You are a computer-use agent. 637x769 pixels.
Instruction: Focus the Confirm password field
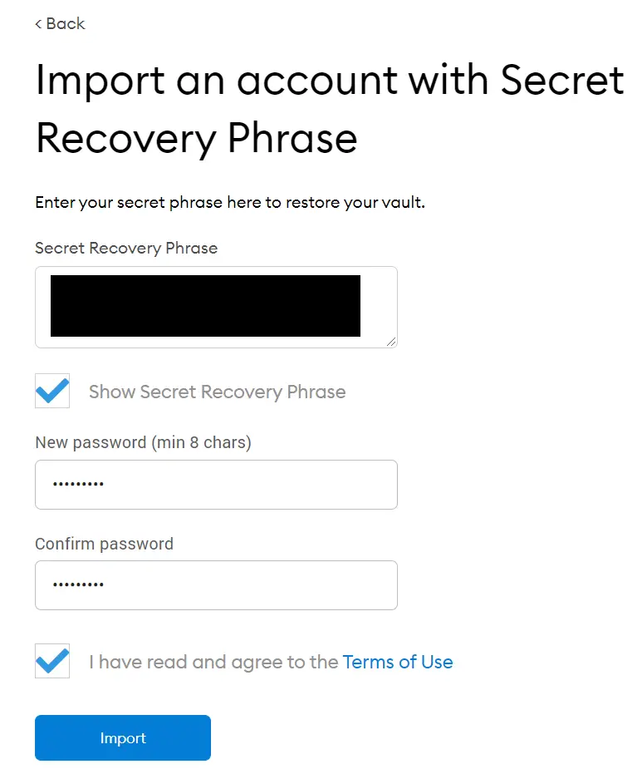[x=216, y=585]
